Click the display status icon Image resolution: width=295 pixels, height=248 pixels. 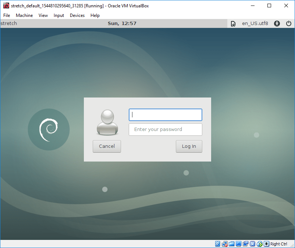coord(238,244)
